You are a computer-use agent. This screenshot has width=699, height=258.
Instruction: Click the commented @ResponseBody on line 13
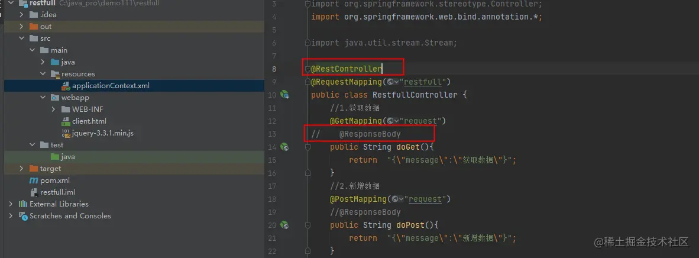click(x=370, y=134)
